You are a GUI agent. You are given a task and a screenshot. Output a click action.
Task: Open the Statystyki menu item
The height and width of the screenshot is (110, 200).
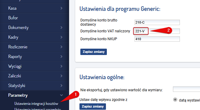point(34,86)
